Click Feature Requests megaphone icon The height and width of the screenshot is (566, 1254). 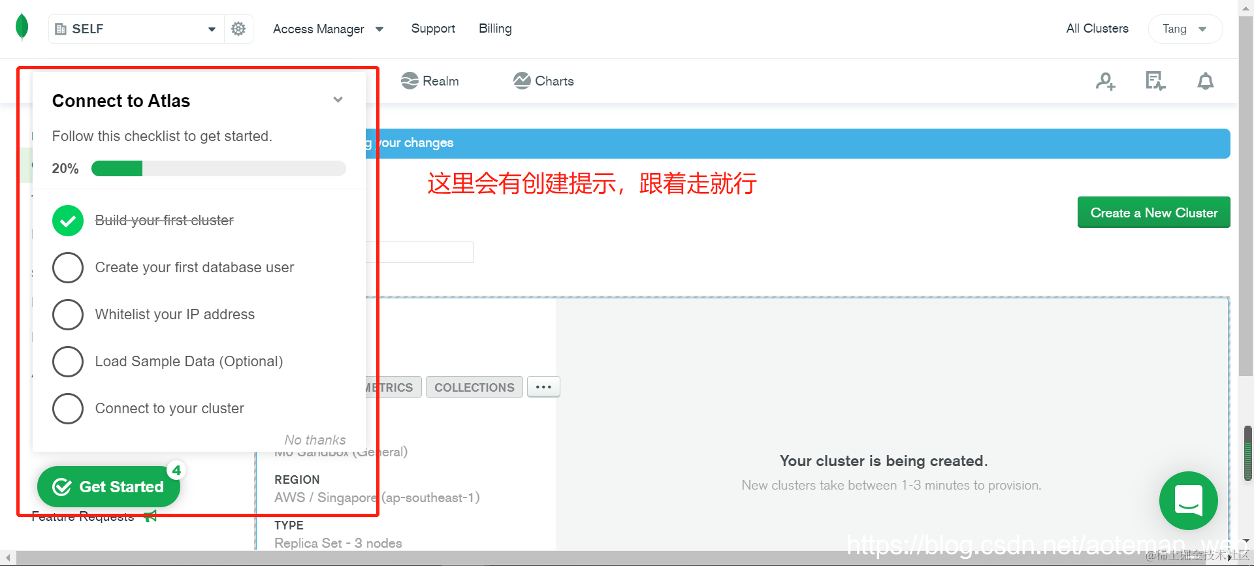pos(150,516)
